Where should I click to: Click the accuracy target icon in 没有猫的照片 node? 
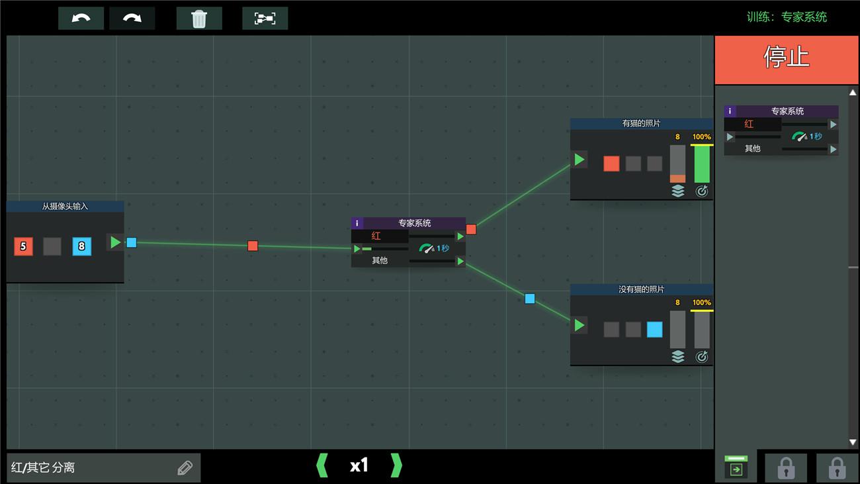[701, 357]
